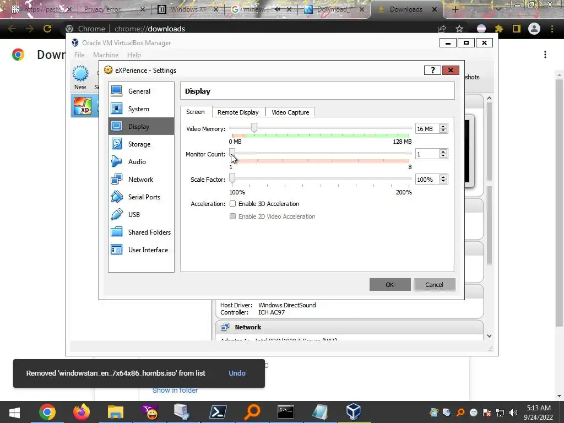Click Monitor Count slider handle
This screenshot has height=423, width=564.
232,153
